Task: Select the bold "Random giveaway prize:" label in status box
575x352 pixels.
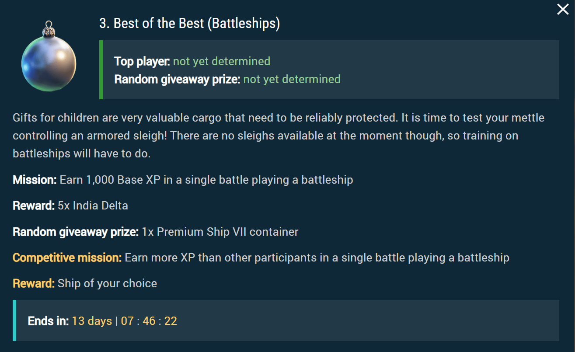Action: coord(177,79)
